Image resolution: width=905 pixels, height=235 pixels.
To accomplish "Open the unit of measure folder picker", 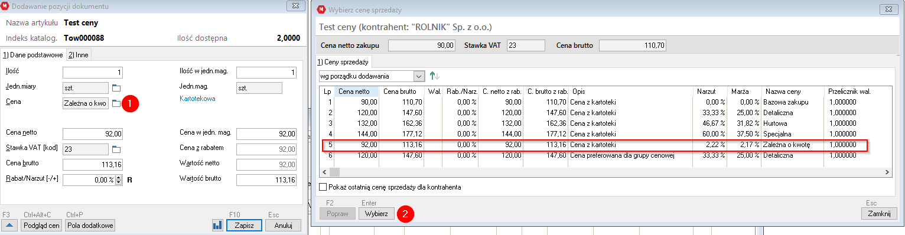I will (x=116, y=88).
